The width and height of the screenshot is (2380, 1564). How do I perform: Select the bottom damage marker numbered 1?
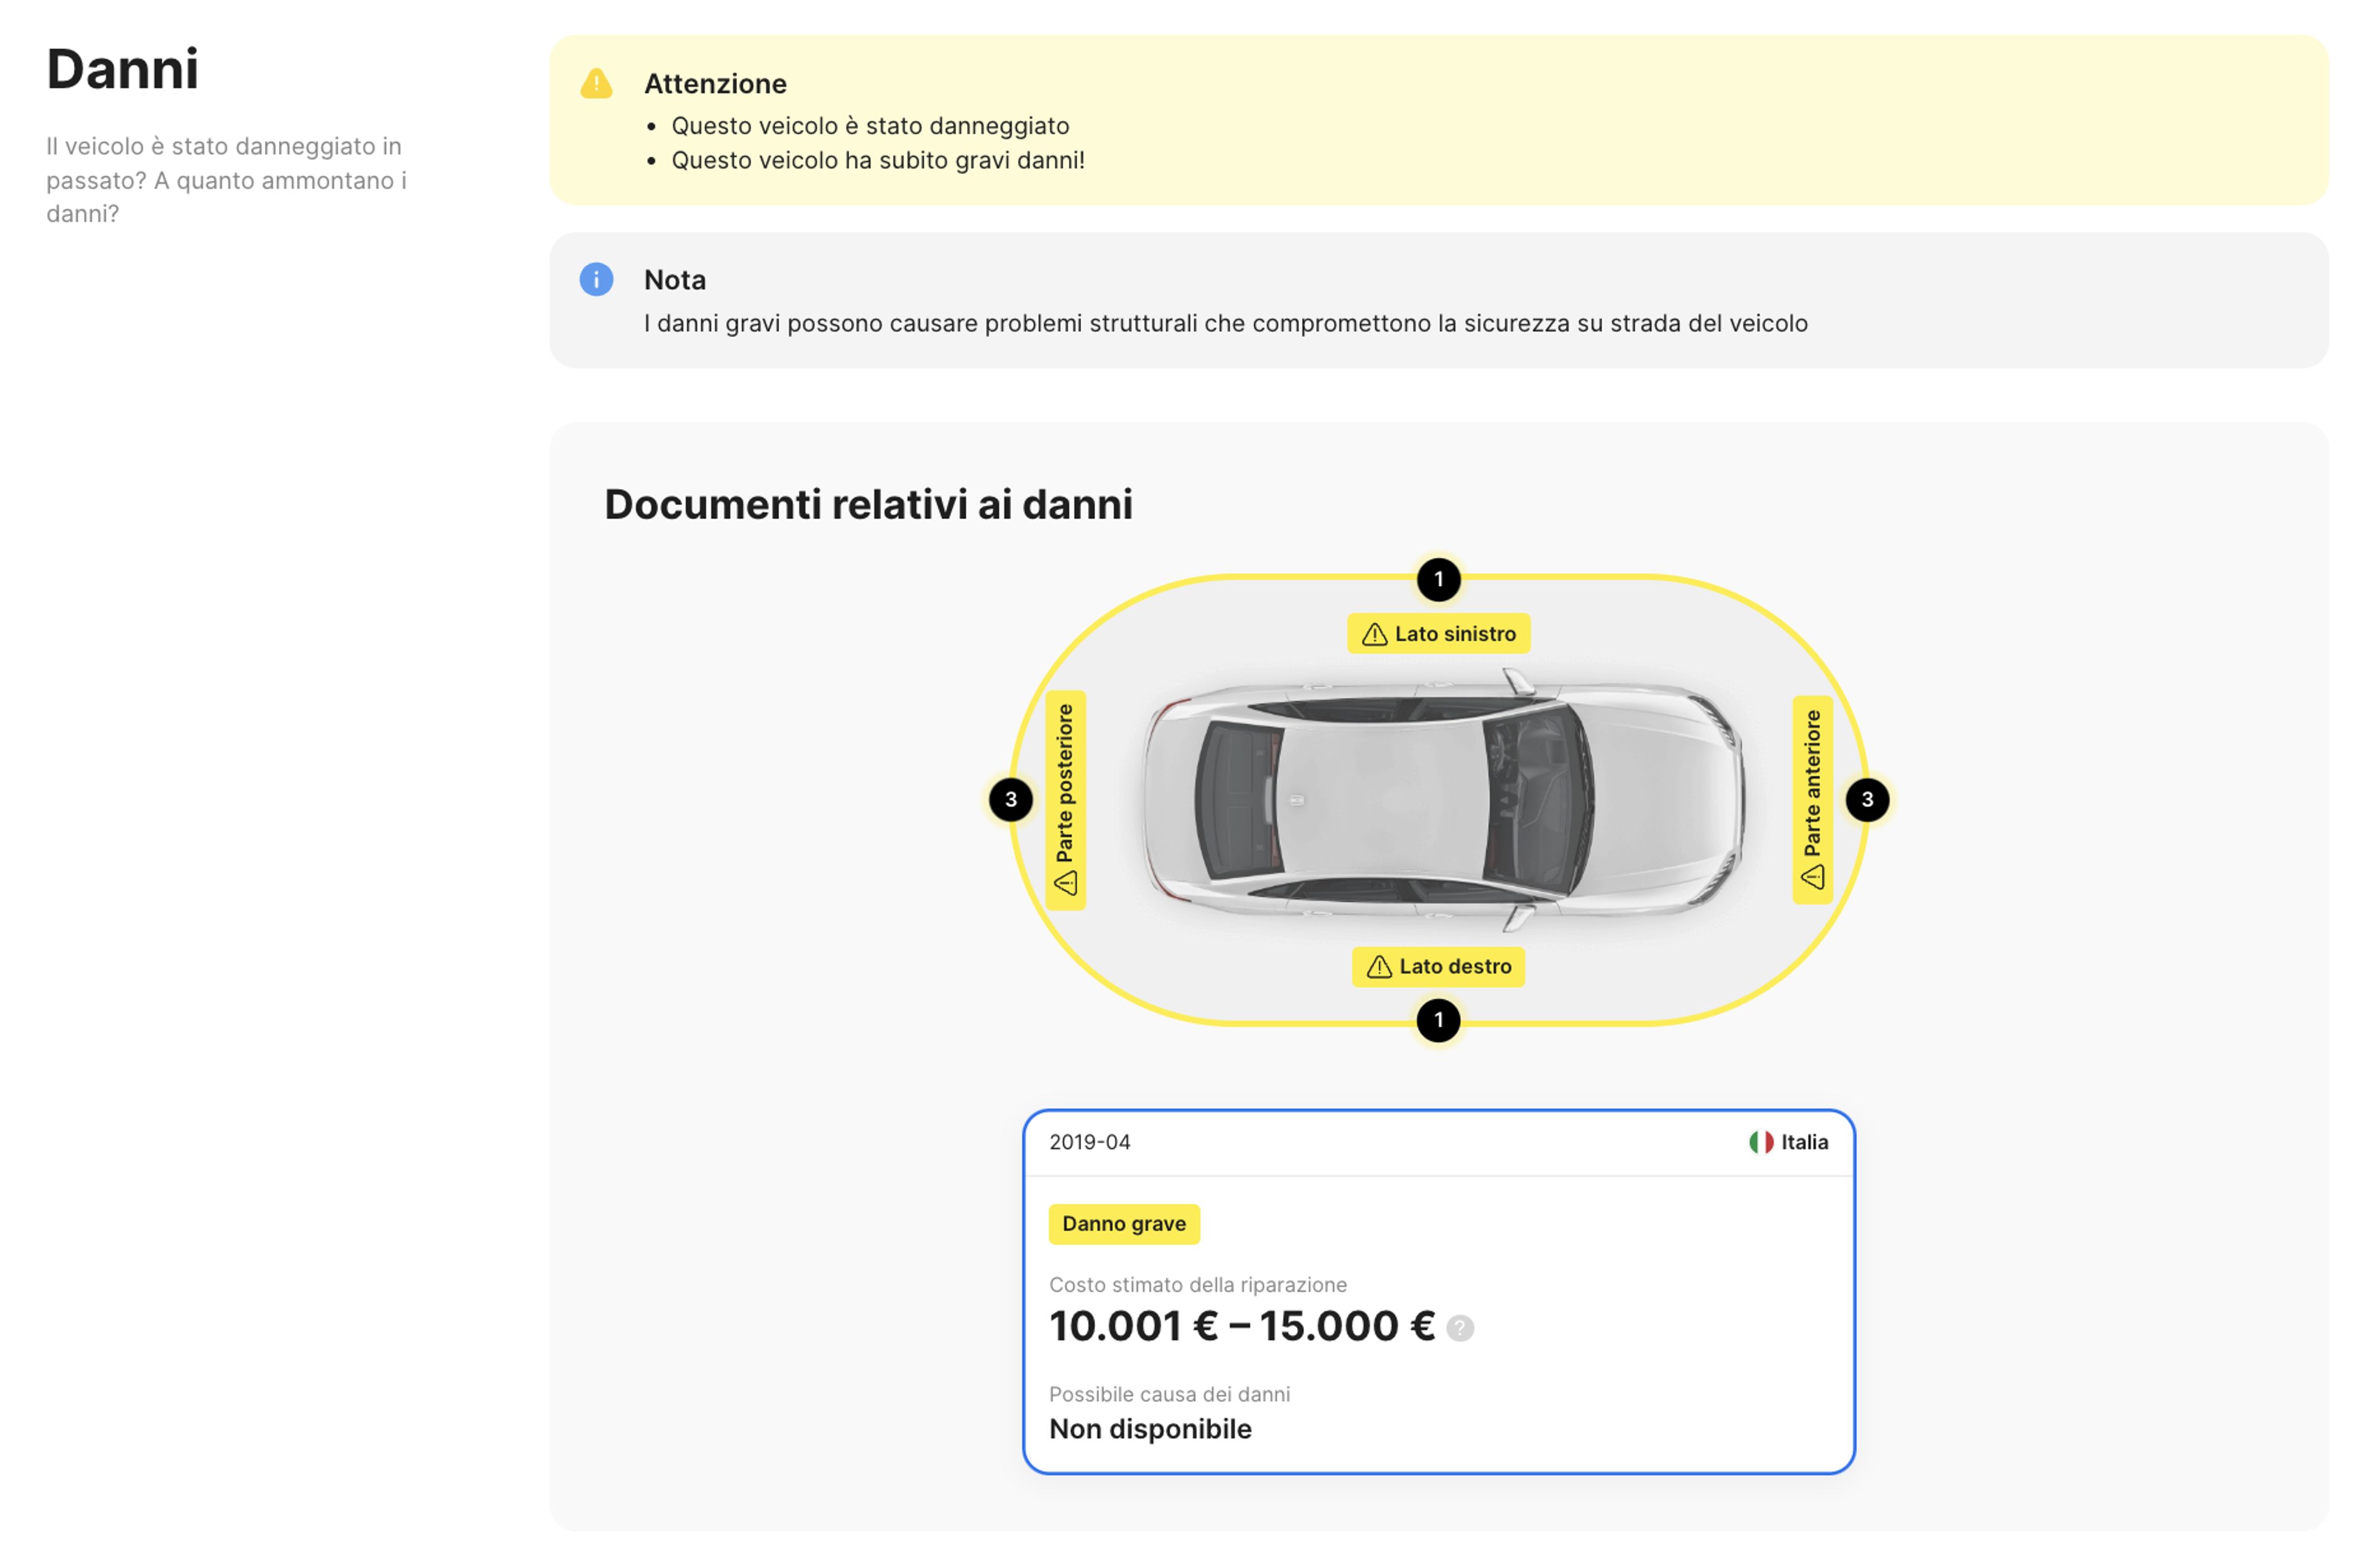[x=1438, y=1020]
